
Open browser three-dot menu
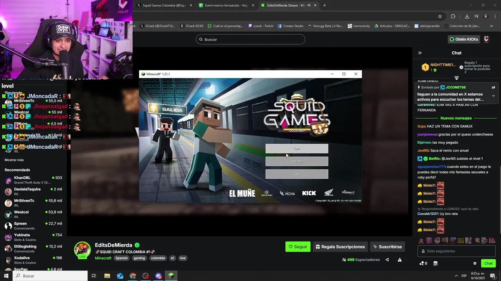[x=496, y=16]
